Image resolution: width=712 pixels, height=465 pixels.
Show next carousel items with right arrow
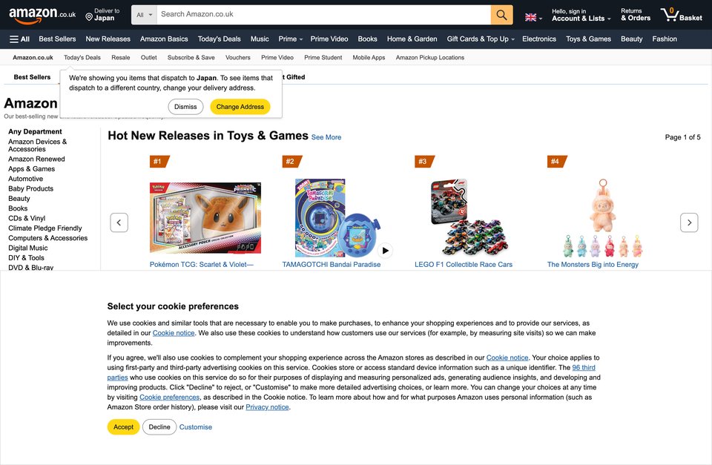click(x=689, y=222)
